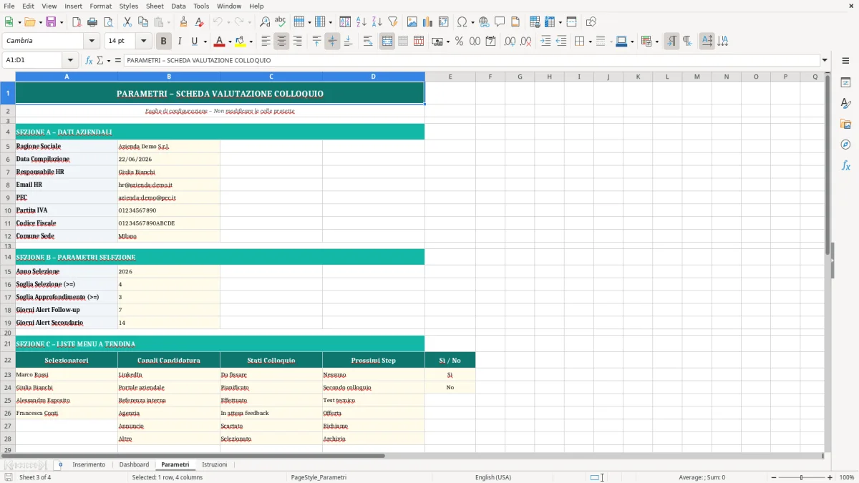
Task: Click the Format as Date icon
Action: [x=490, y=42]
